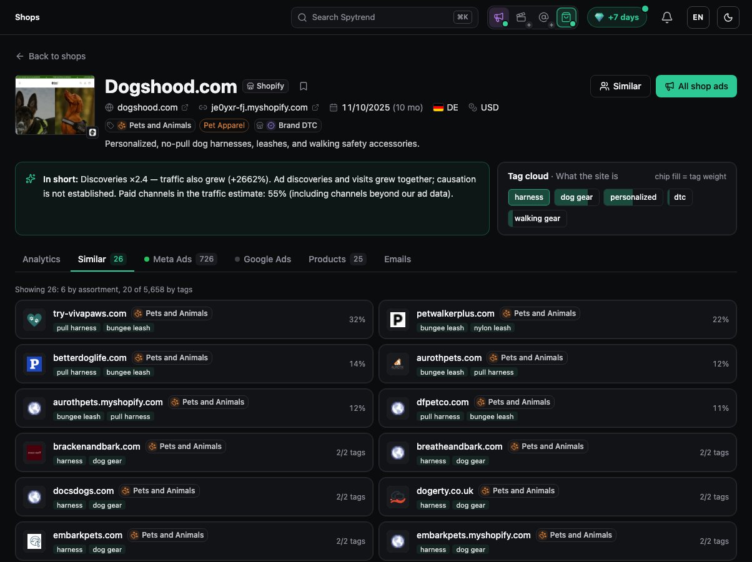Switch to the Google Ads tab

(263, 259)
